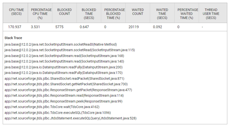Click the PERCENTAGE BLOCKED TIME (%) header

114,14
